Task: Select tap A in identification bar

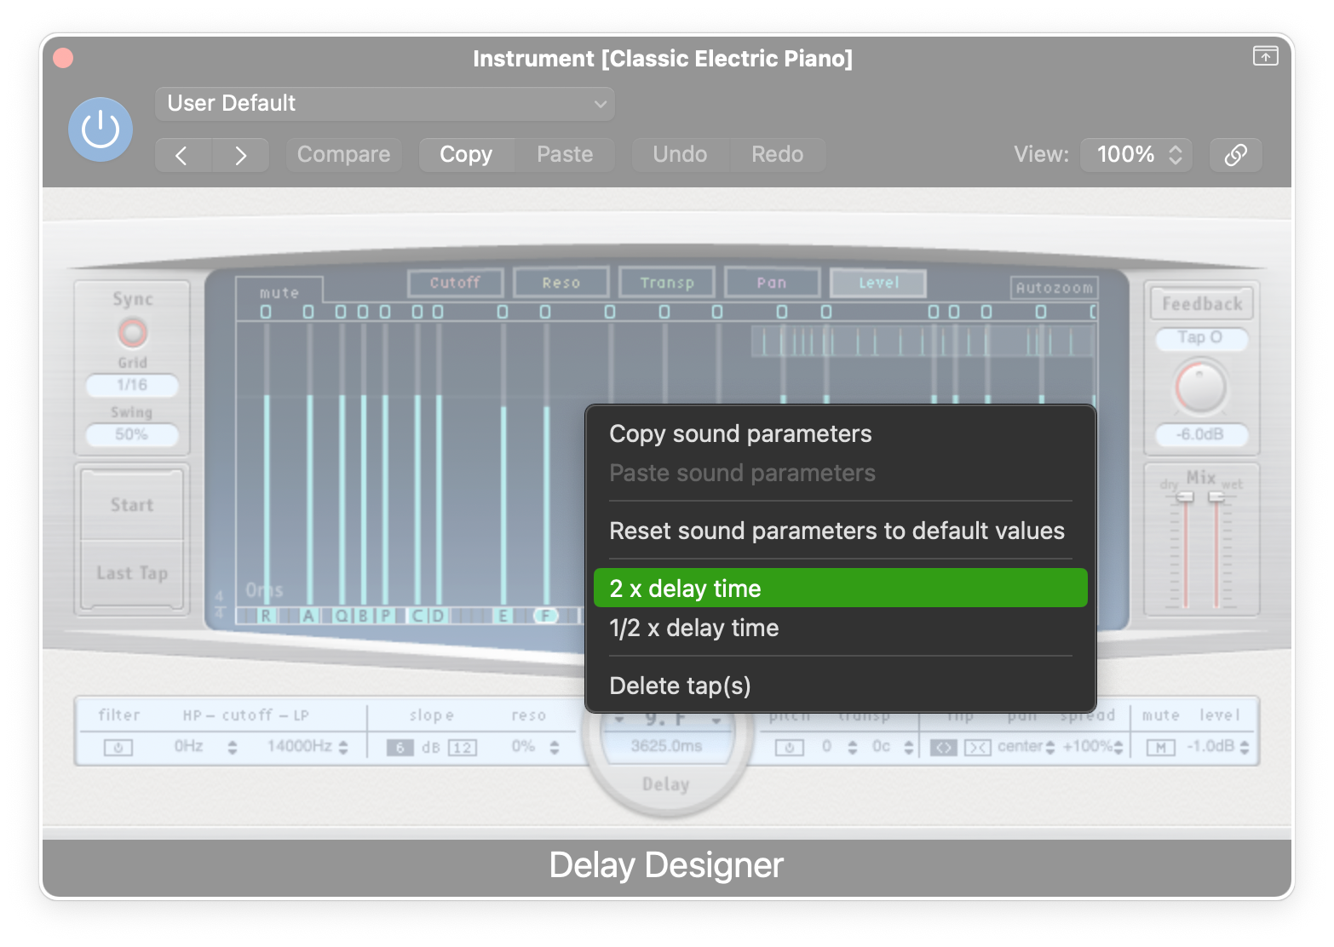Action: click(x=308, y=616)
